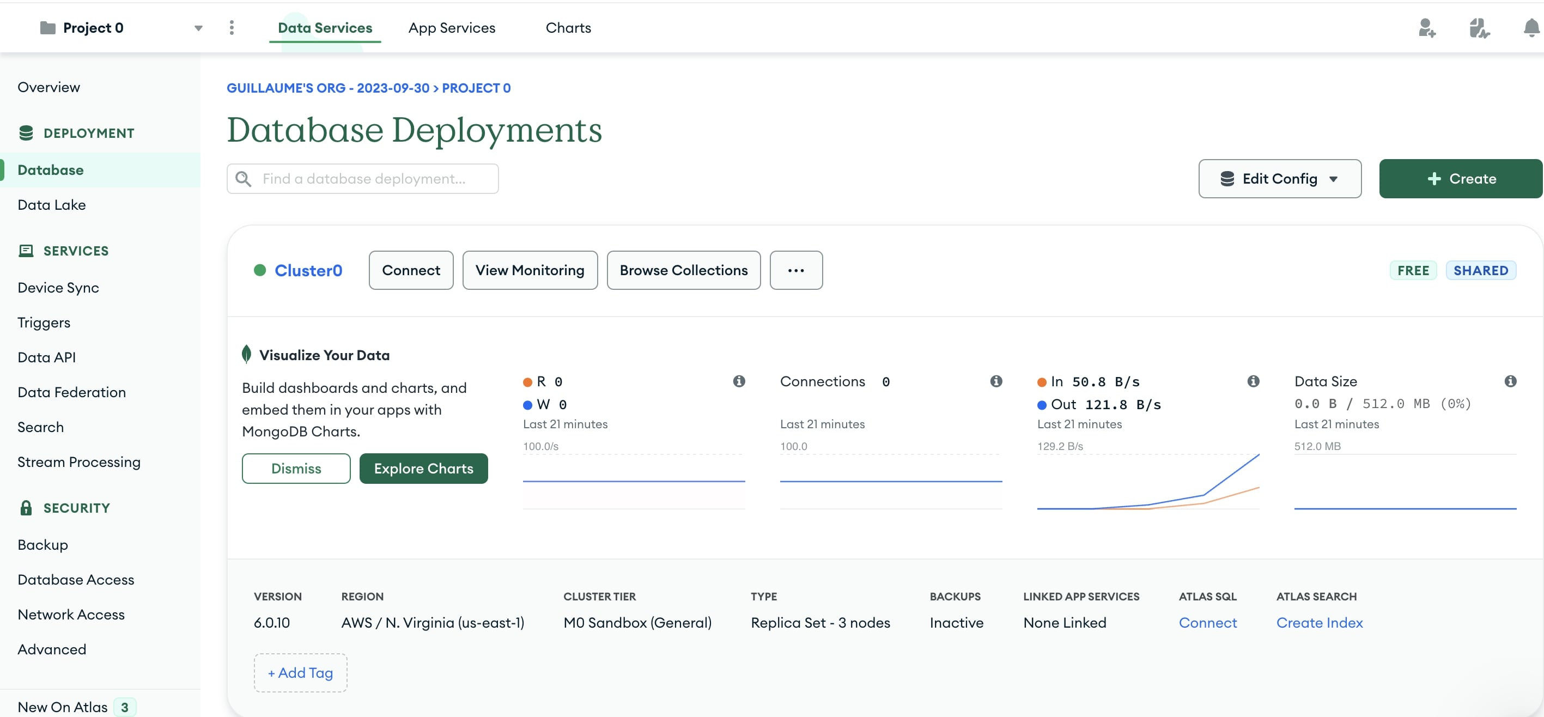Viewport: 1544px width, 717px height.
Task: Switch to the Charts tab
Action: [568, 28]
